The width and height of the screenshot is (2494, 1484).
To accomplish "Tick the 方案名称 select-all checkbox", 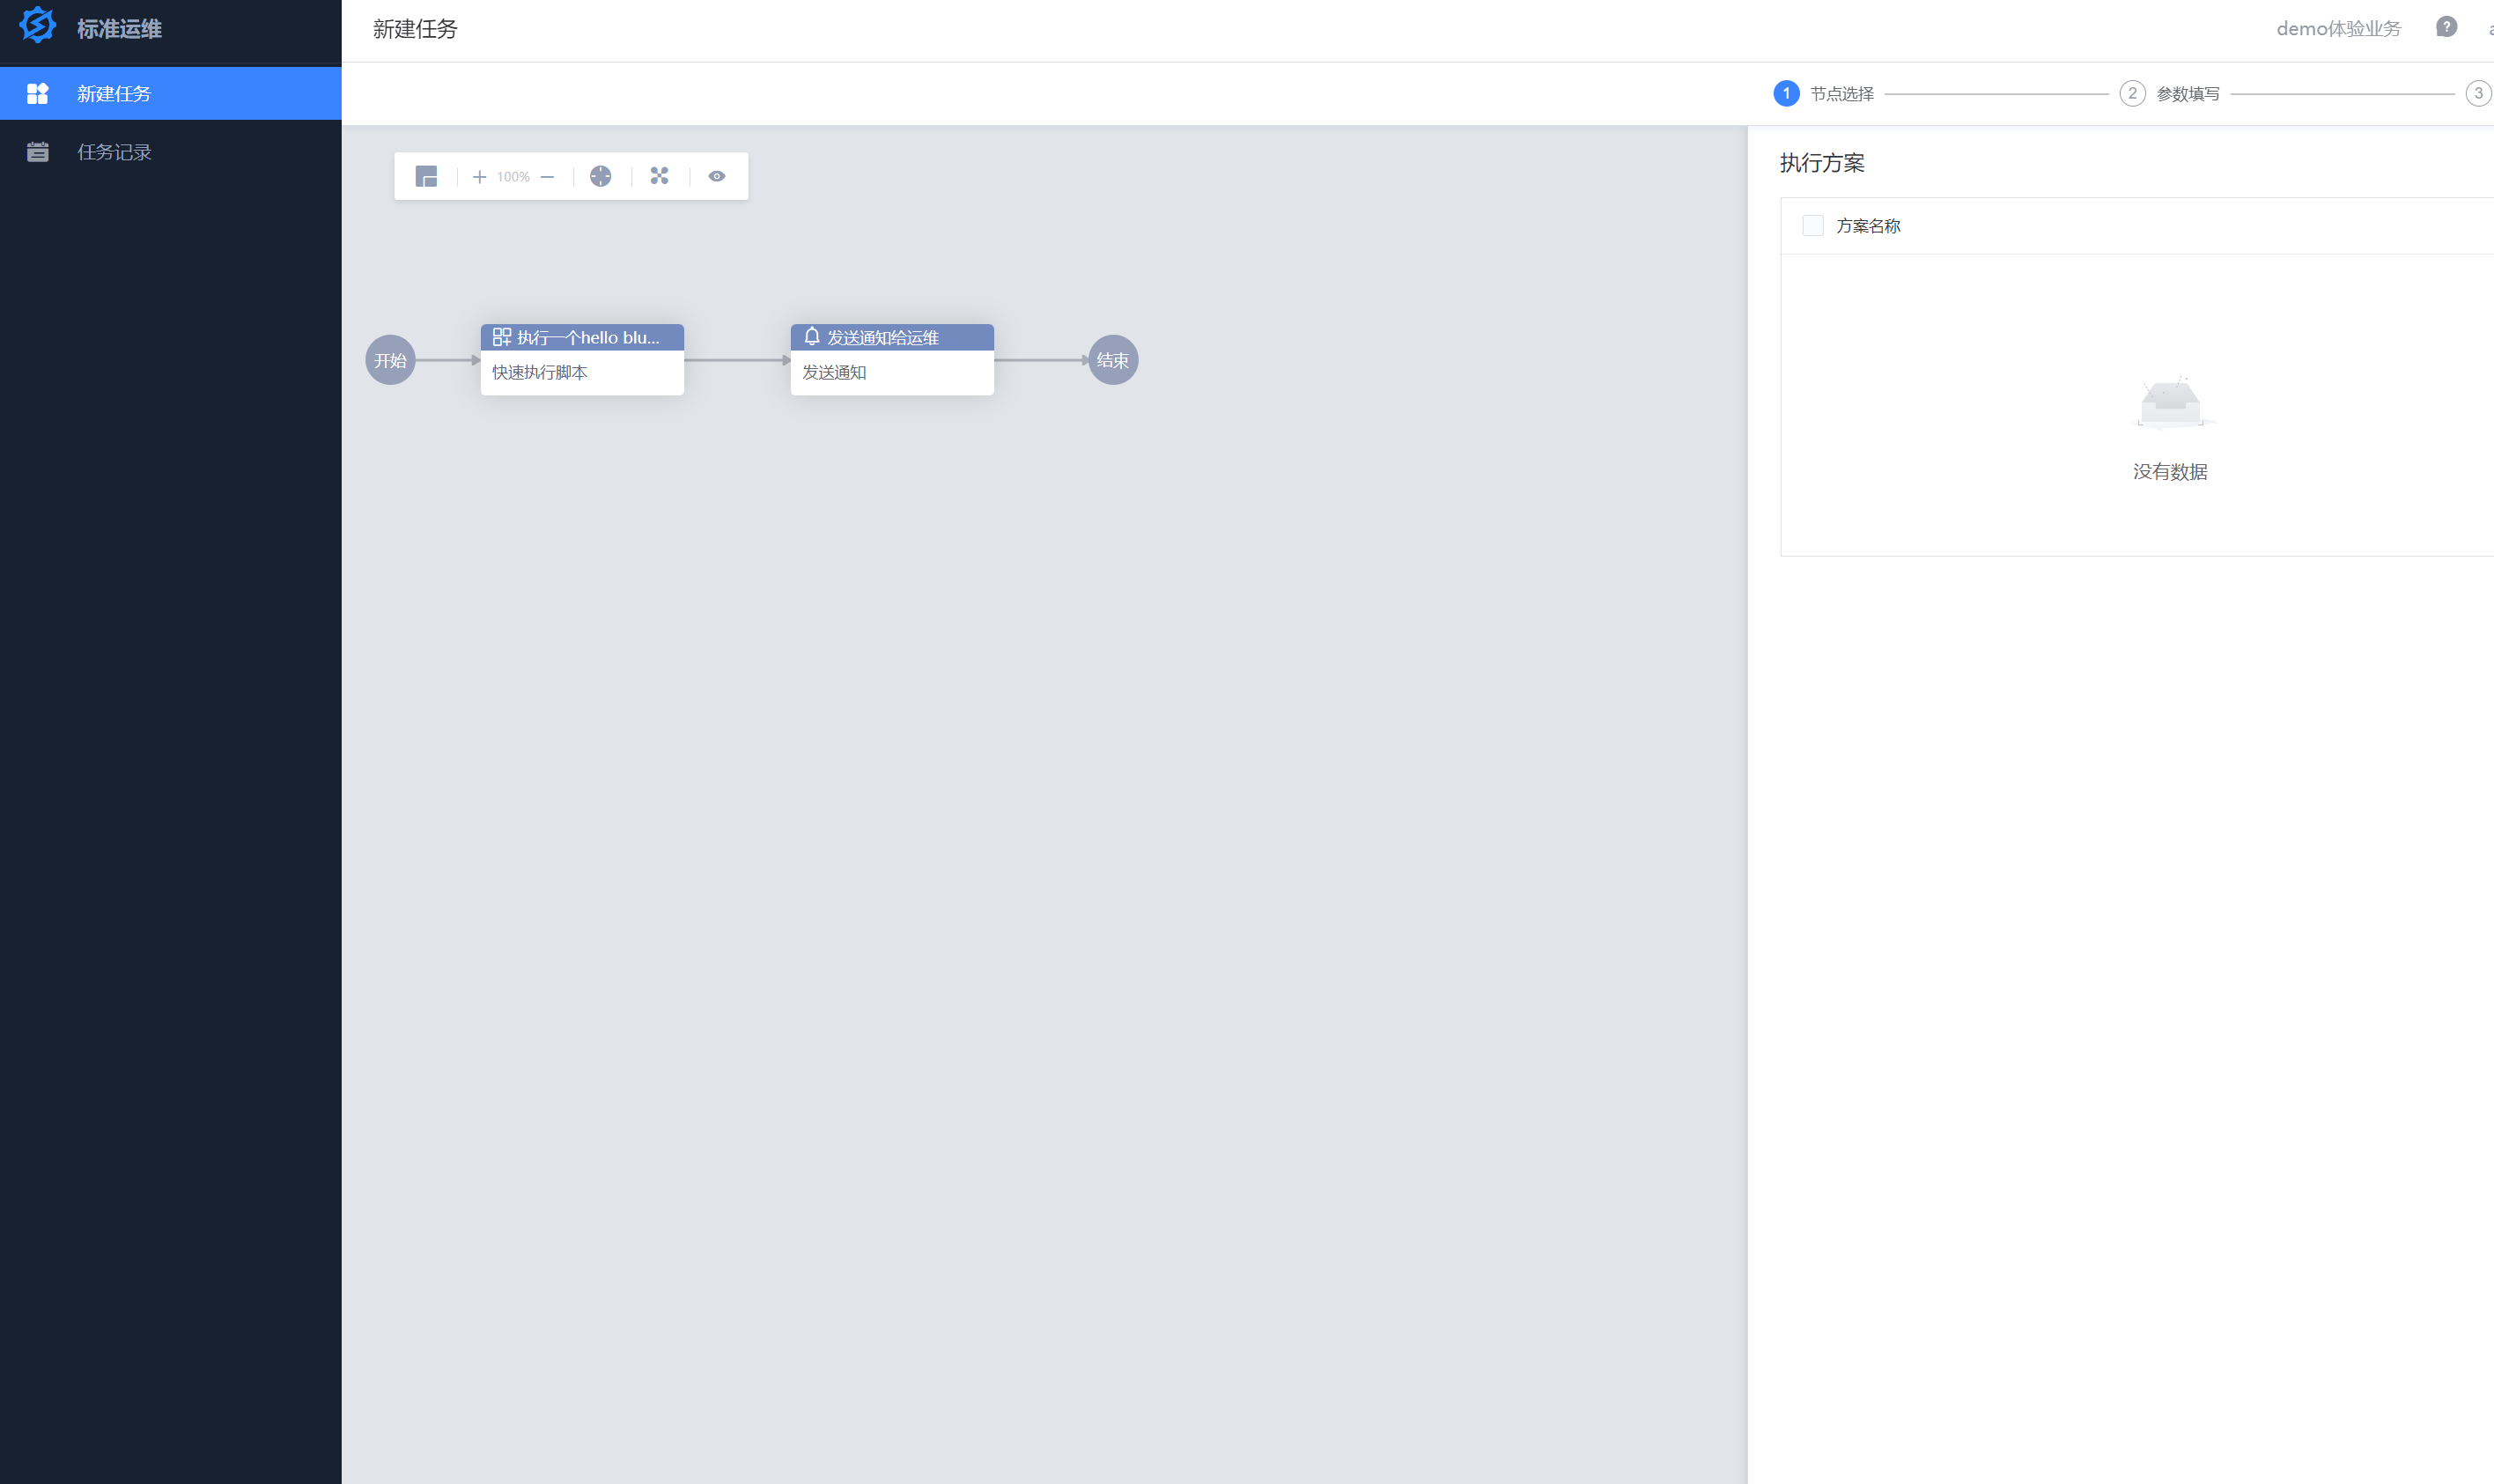I will [x=1812, y=226].
